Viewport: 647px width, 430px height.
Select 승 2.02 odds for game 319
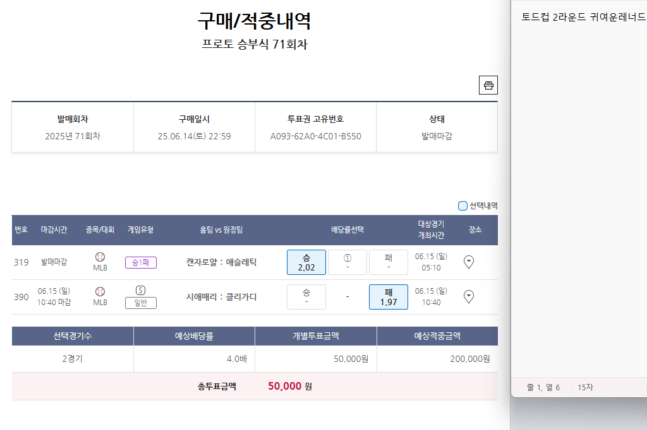[x=306, y=262]
